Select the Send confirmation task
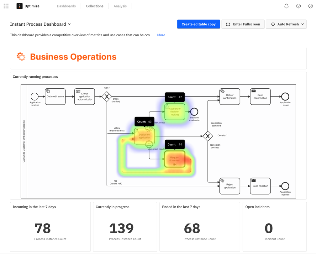The height and width of the screenshot is (254, 316). point(261,96)
